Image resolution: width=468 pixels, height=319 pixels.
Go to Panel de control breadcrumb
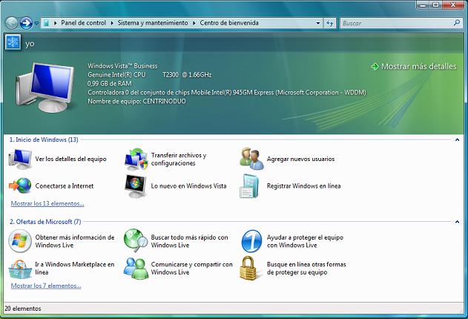[x=83, y=23]
